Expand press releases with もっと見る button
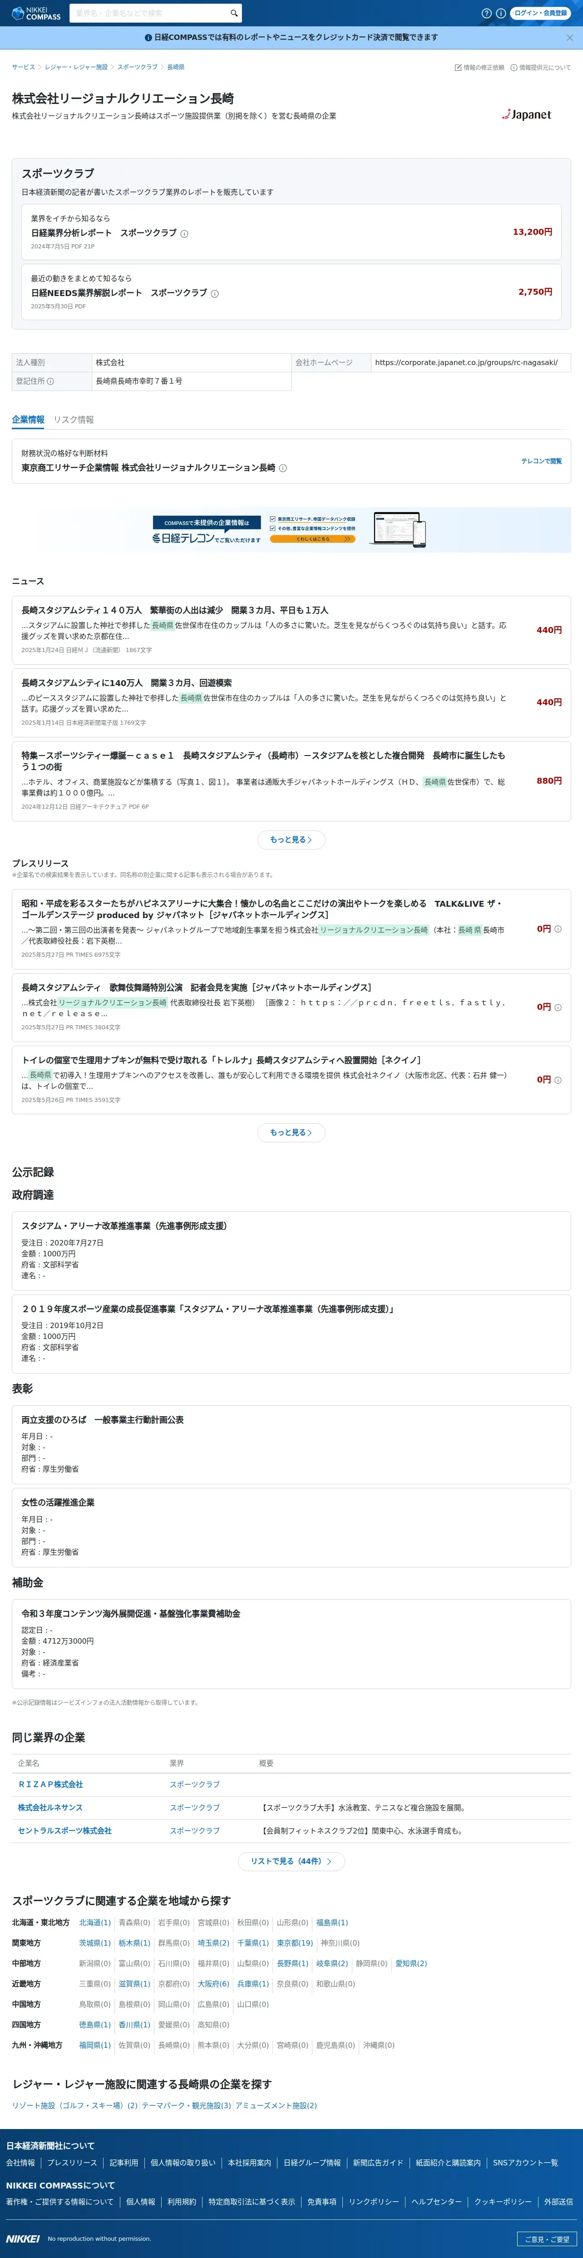Image resolution: width=583 pixels, height=2258 pixels. pyautogui.click(x=291, y=1132)
